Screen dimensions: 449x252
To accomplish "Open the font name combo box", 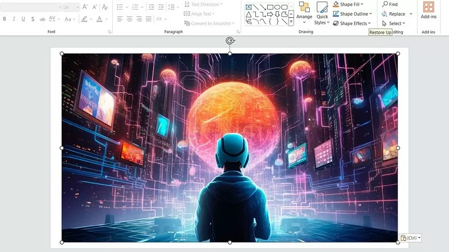I will (31, 7).
